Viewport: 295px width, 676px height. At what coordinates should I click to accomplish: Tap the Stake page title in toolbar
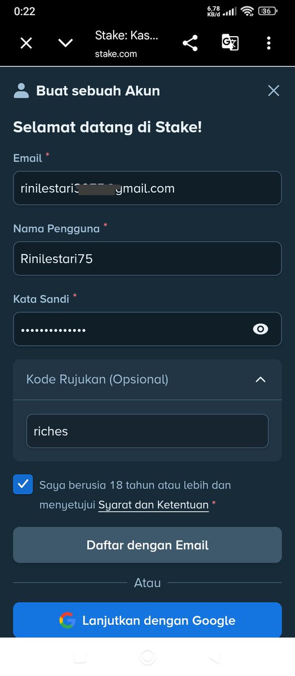coord(127,36)
